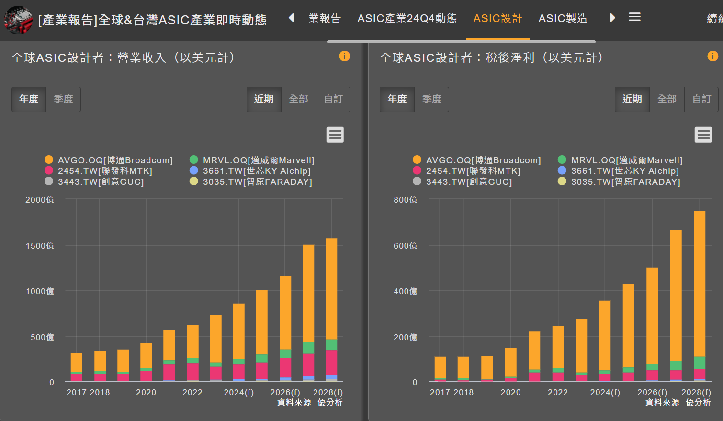Choose 全部 range for the revenue chart
The width and height of the screenshot is (723, 421).
pyautogui.click(x=298, y=99)
